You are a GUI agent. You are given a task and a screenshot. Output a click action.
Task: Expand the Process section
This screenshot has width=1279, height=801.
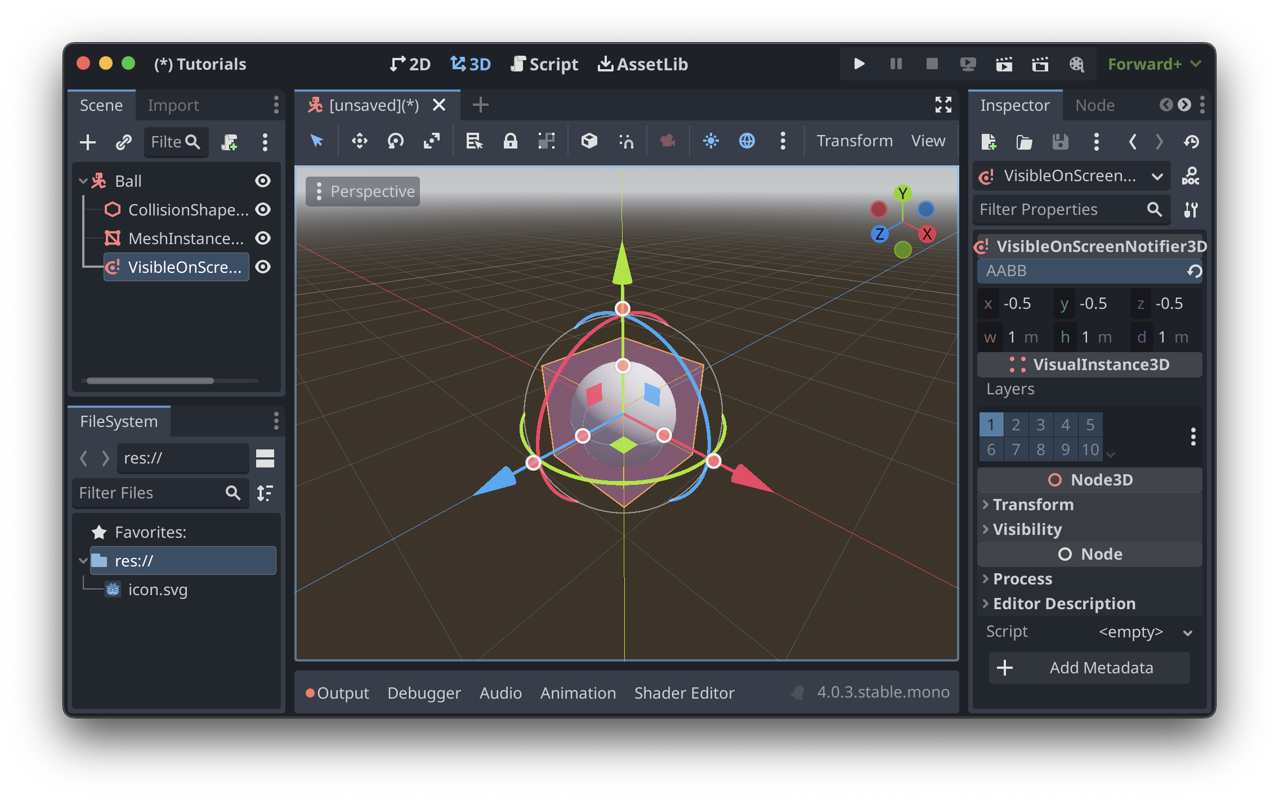[1089, 579]
